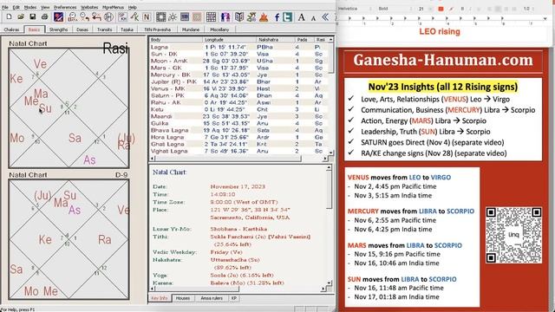Switch to the Strengths tab
Viewport: 555px width, 312px height.
(58, 29)
